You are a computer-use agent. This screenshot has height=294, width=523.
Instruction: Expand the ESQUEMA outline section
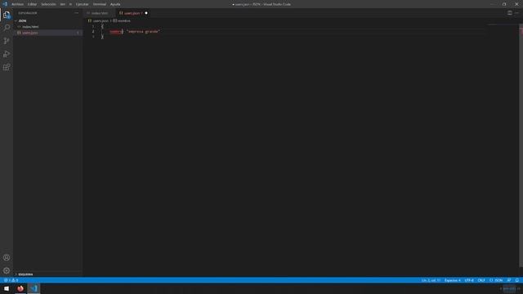(x=25, y=274)
